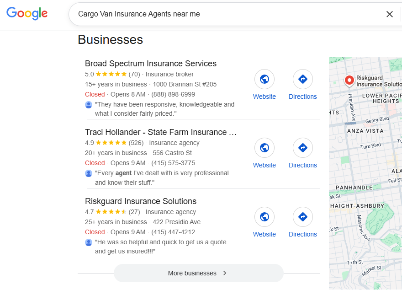Click the Google logo
The width and height of the screenshot is (402, 290).
click(27, 13)
